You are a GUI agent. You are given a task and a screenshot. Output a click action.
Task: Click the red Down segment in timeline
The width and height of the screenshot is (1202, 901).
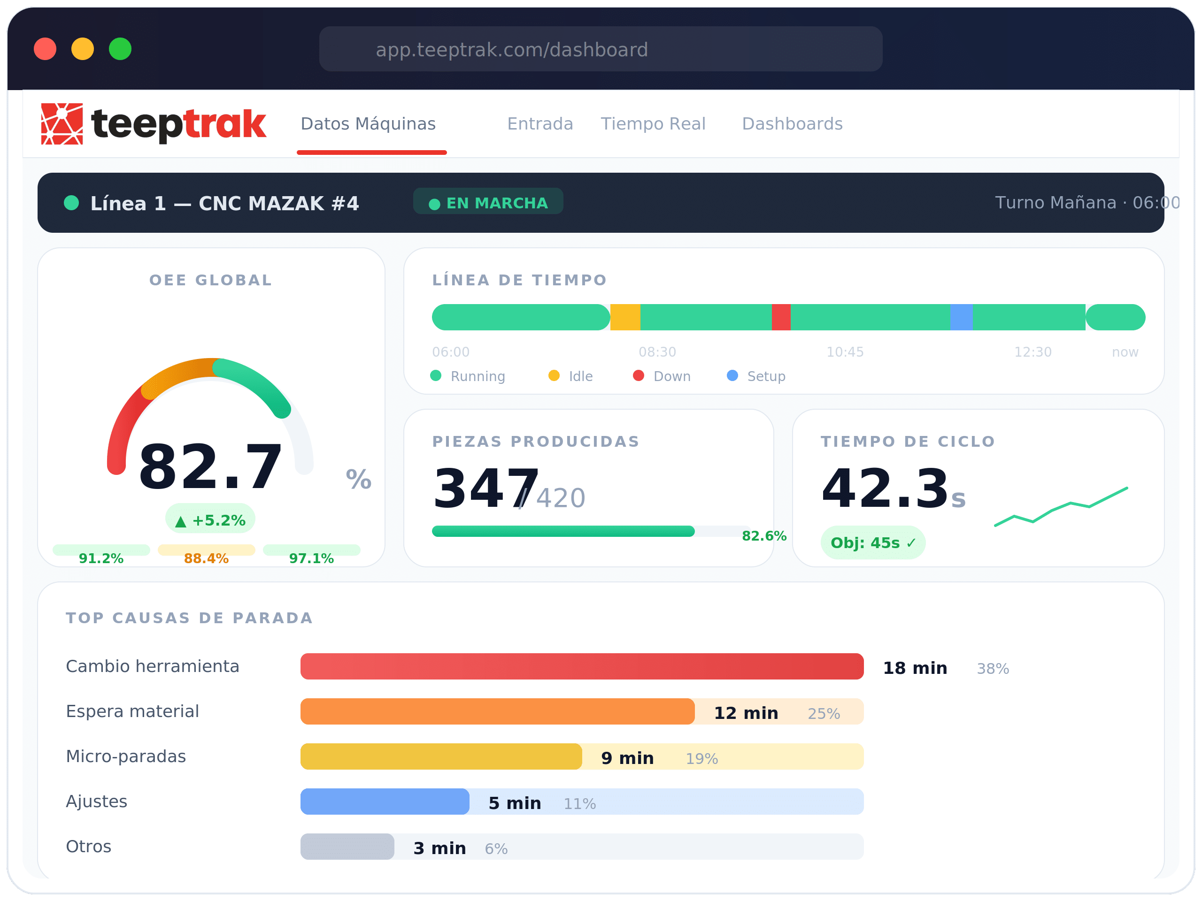(781, 317)
